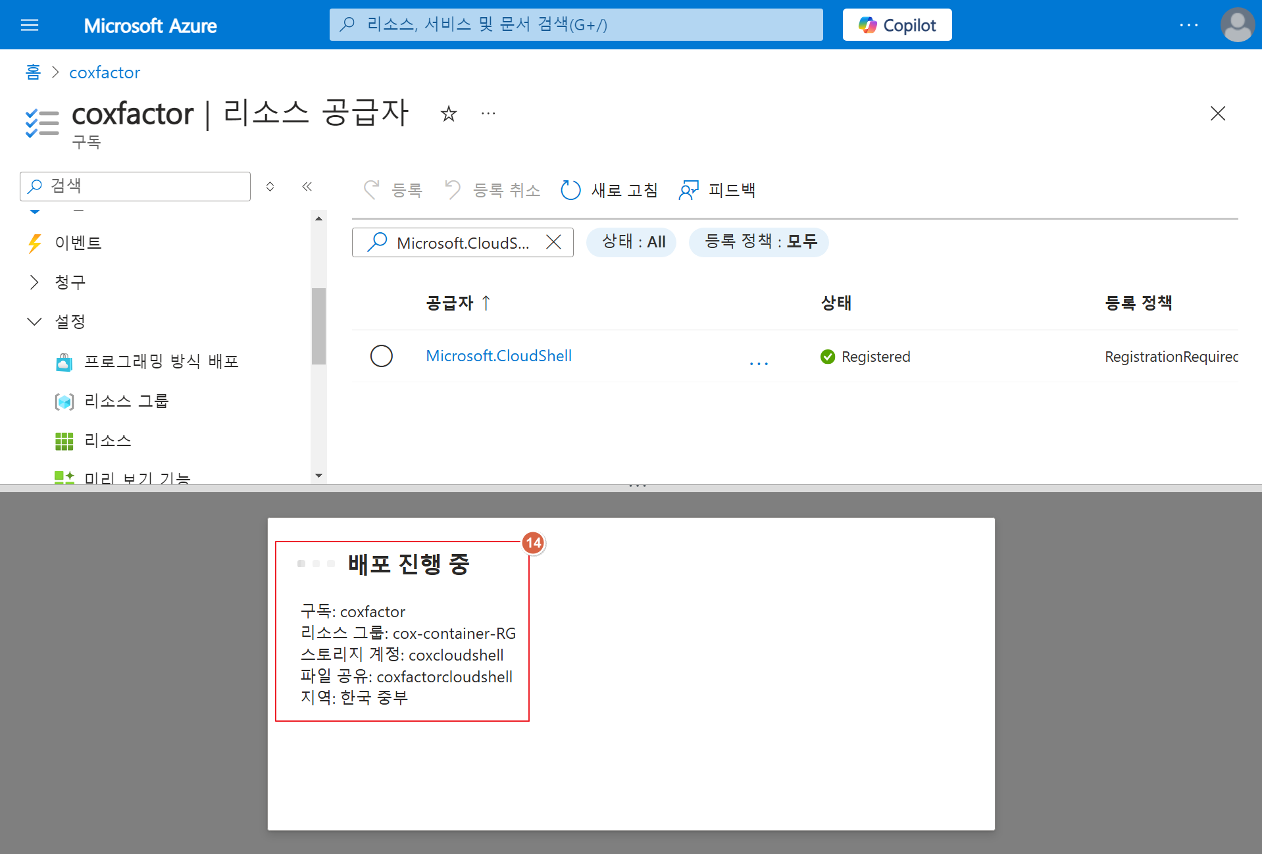Click the sidebar scrollbar thumb

[x=319, y=326]
